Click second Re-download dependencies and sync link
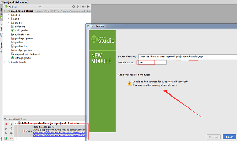 pos(59,135)
